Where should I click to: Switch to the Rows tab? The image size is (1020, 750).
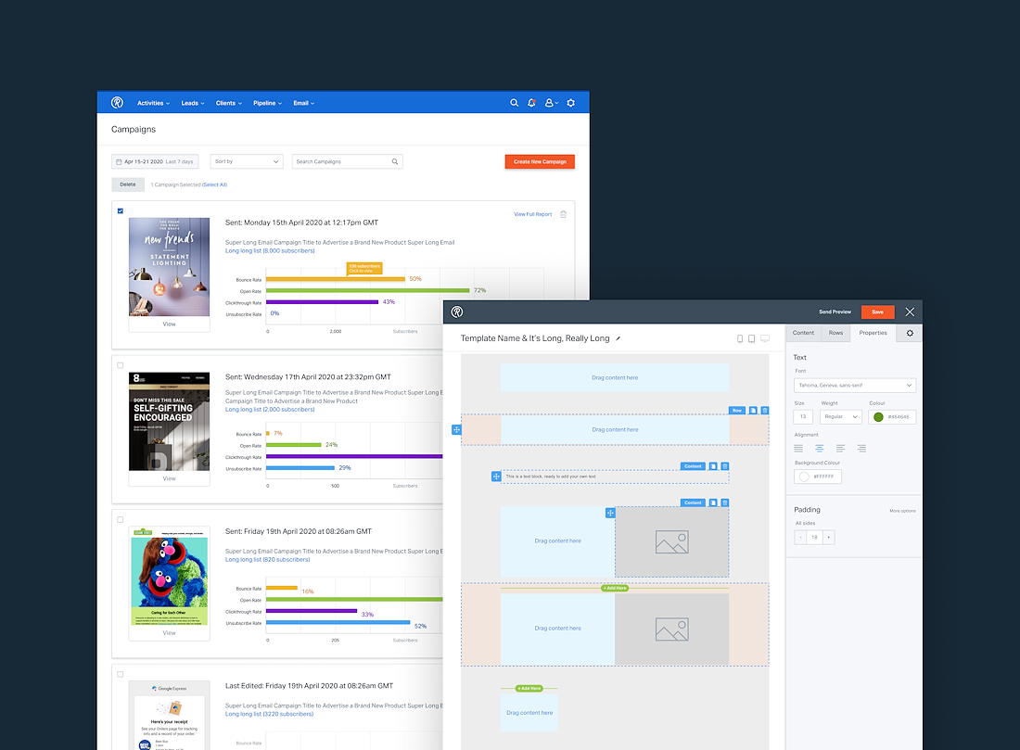pos(835,333)
